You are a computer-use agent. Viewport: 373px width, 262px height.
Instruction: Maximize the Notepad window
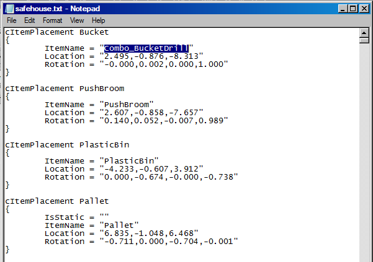tap(353, 9)
